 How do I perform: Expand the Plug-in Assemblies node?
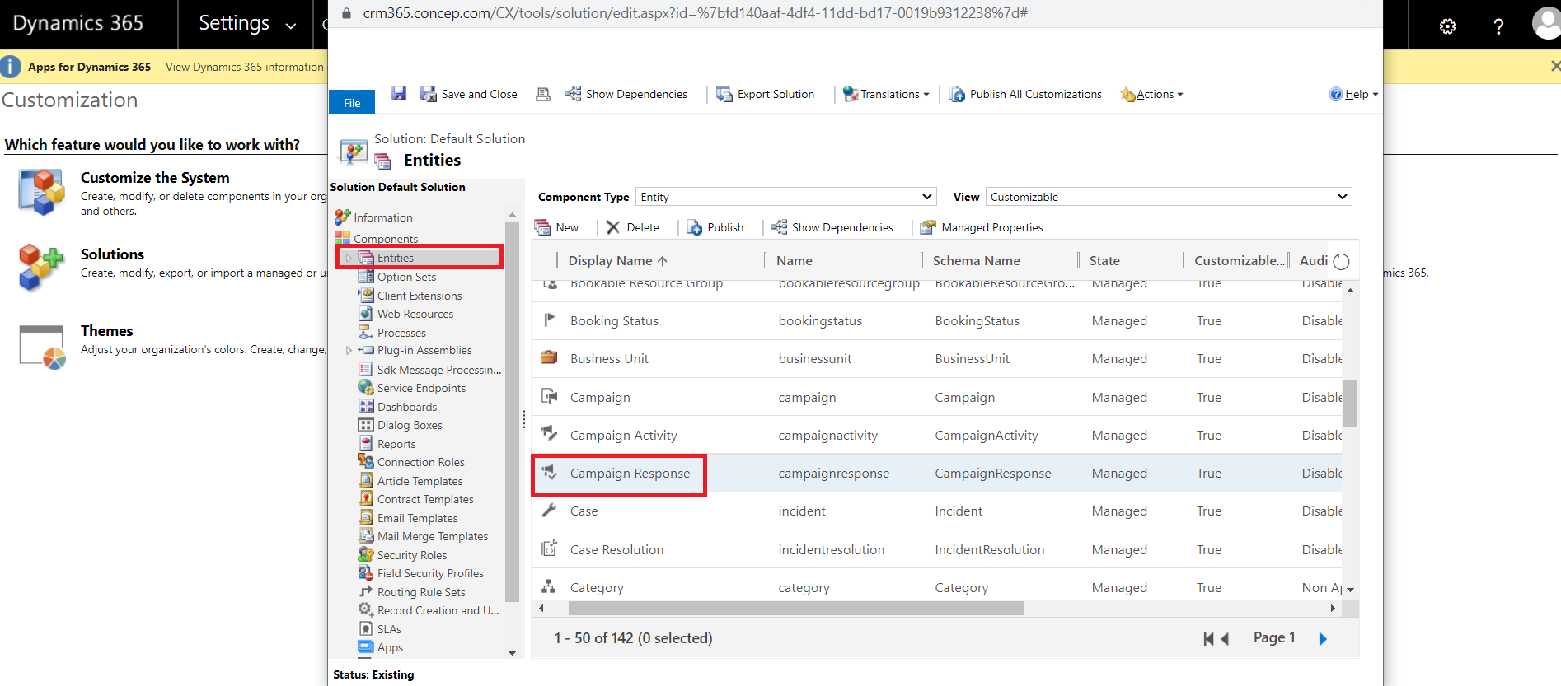[x=349, y=350]
